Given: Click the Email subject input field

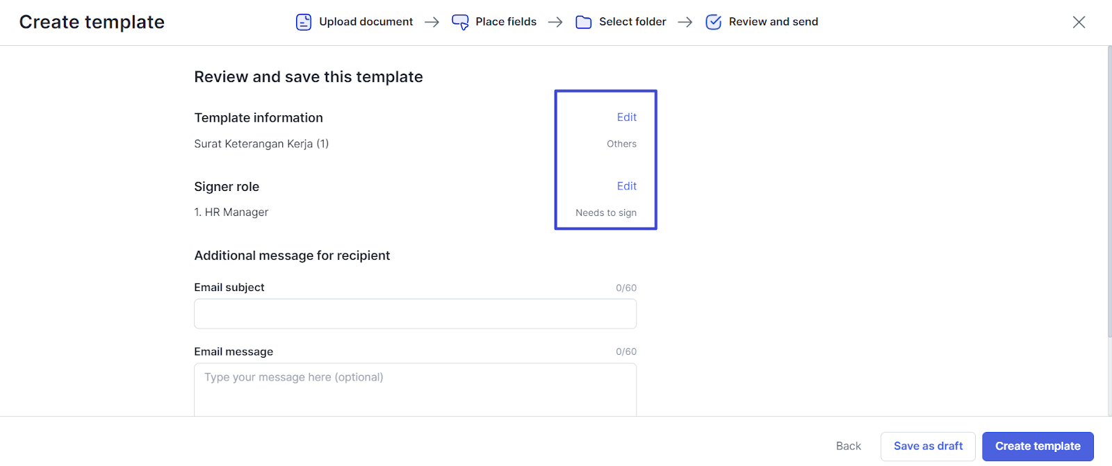Looking at the screenshot, I should [x=415, y=314].
